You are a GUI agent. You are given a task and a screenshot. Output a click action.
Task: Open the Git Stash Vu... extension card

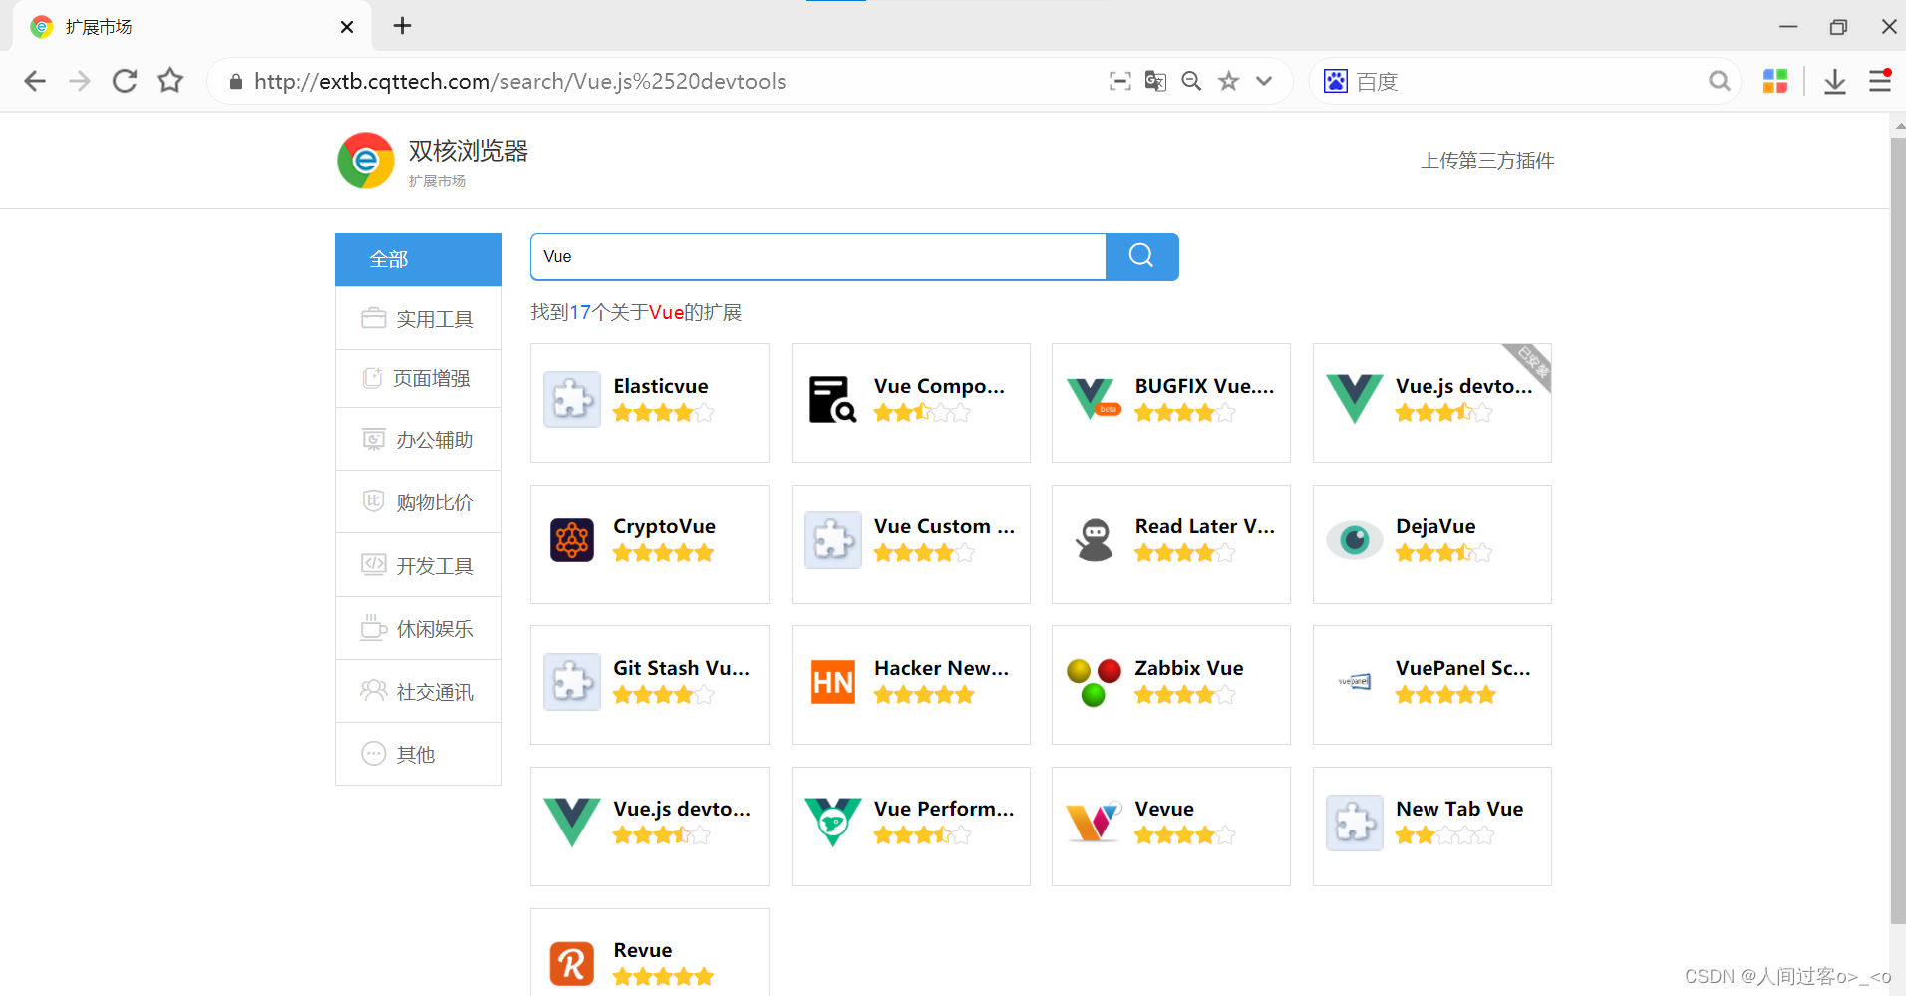[x=650, y=685]
